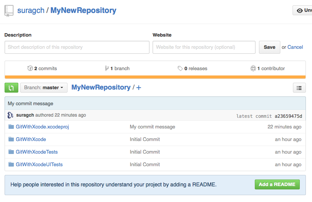Viewport: 312px width, 202px height.
Task: Open the suragch user profile link
Action: pyautogui.click(x=31, y=10)
